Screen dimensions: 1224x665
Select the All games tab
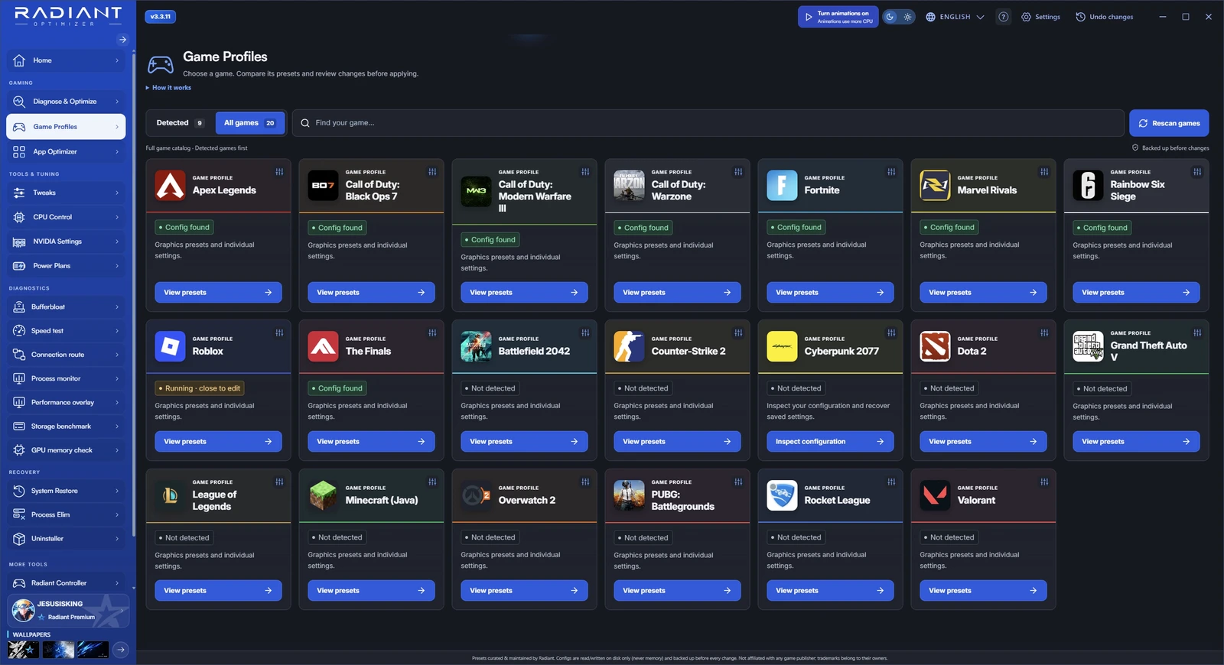tap(249, 123)
